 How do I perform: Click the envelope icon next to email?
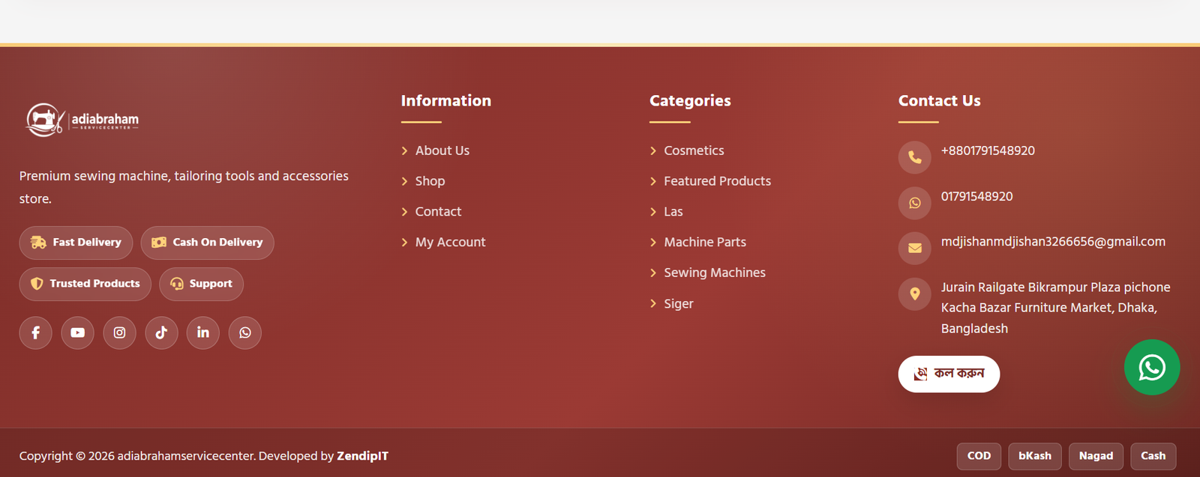(914, 248)
